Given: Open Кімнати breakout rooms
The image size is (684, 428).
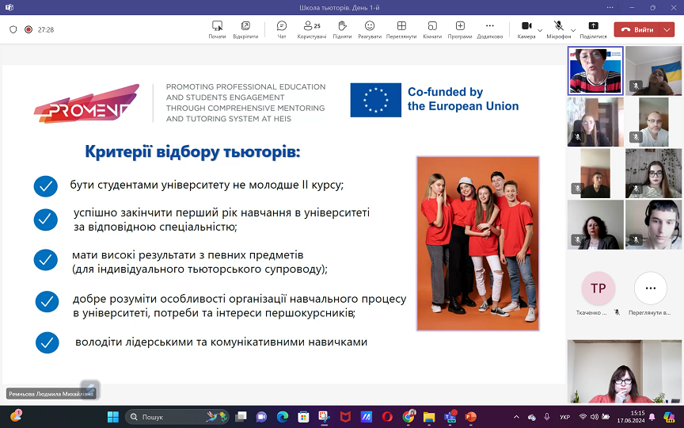Looking at the screenshot, I should click(432, 29).
